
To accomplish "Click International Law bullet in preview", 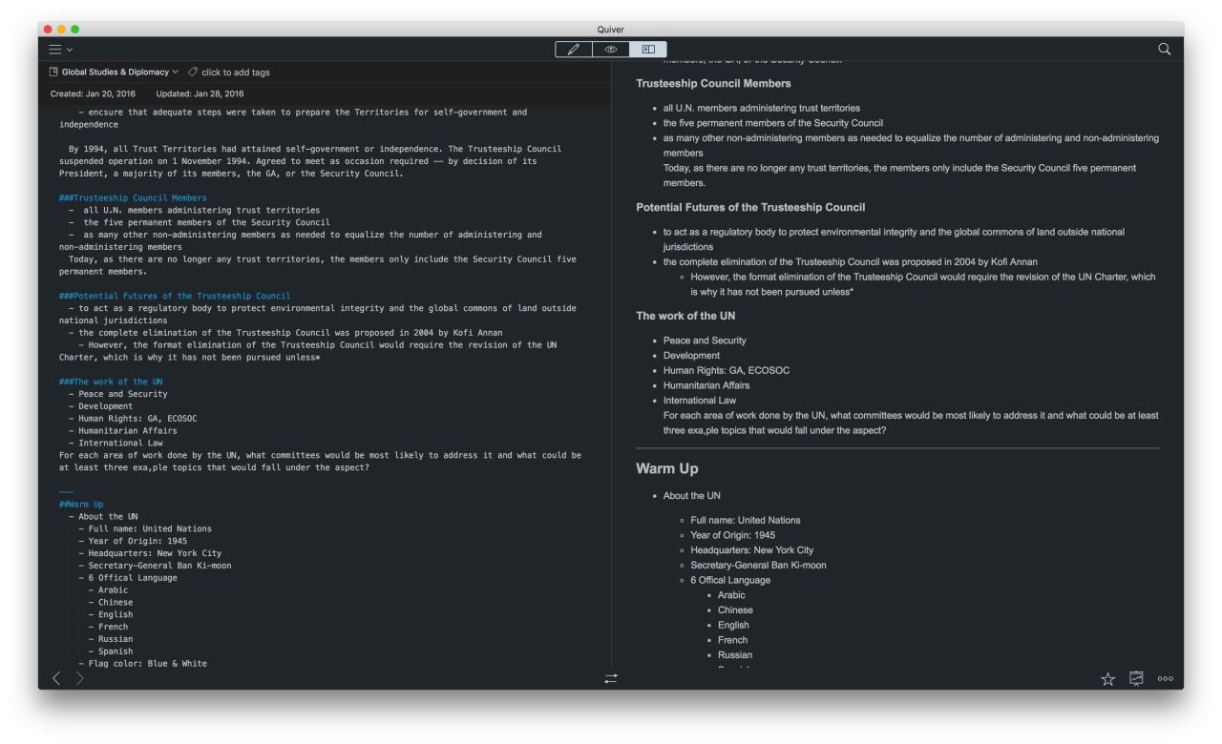I will (x=700, y=401).
